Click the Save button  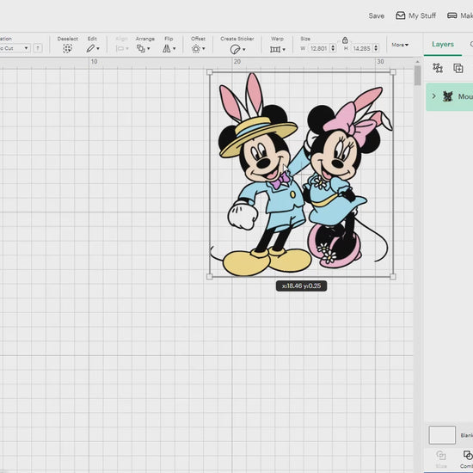coord(376,15)
